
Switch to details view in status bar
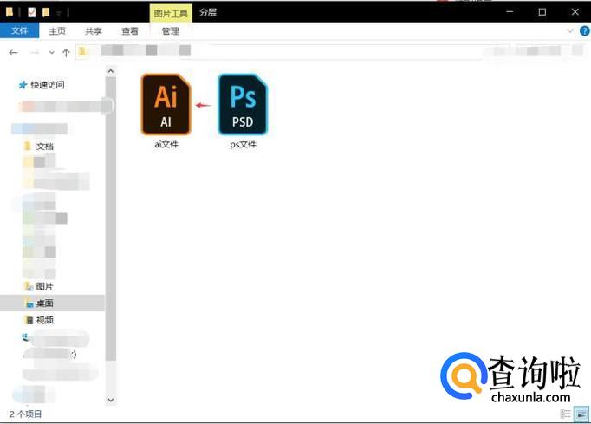(565, 414)
